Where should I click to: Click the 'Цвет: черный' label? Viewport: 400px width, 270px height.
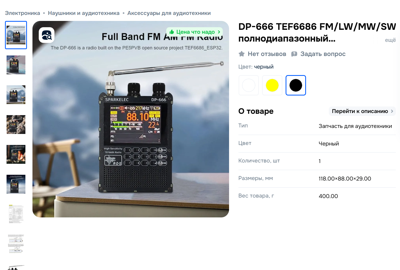(256, 67)
